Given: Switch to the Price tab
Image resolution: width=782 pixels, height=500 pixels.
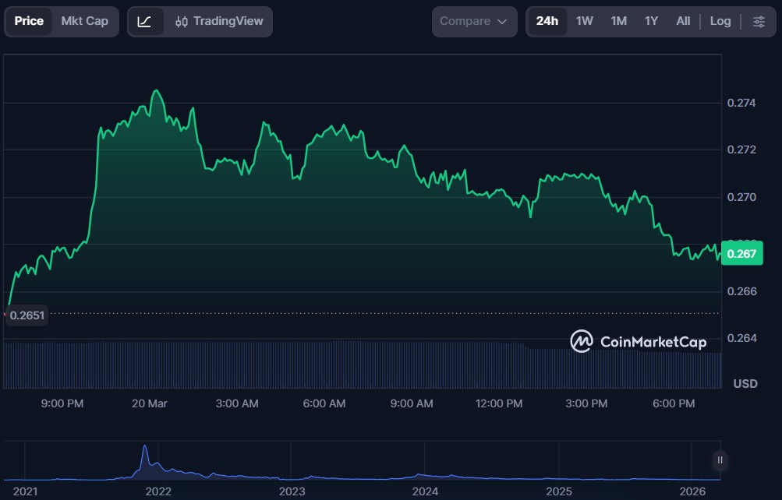Looking at the screenshot, I should click(29, 21).
